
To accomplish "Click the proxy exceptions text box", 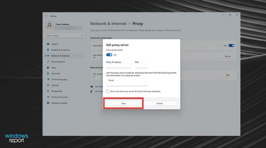I will click(127, 82).
